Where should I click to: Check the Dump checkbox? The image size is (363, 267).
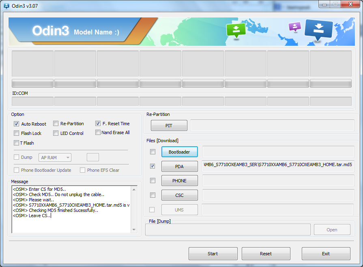tap(16, 157)
